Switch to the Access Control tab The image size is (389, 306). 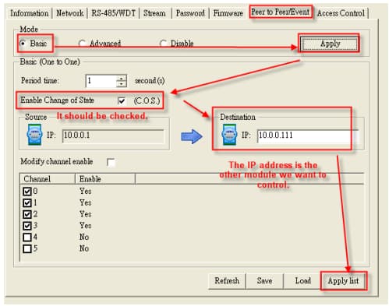(x=341, y=13)
